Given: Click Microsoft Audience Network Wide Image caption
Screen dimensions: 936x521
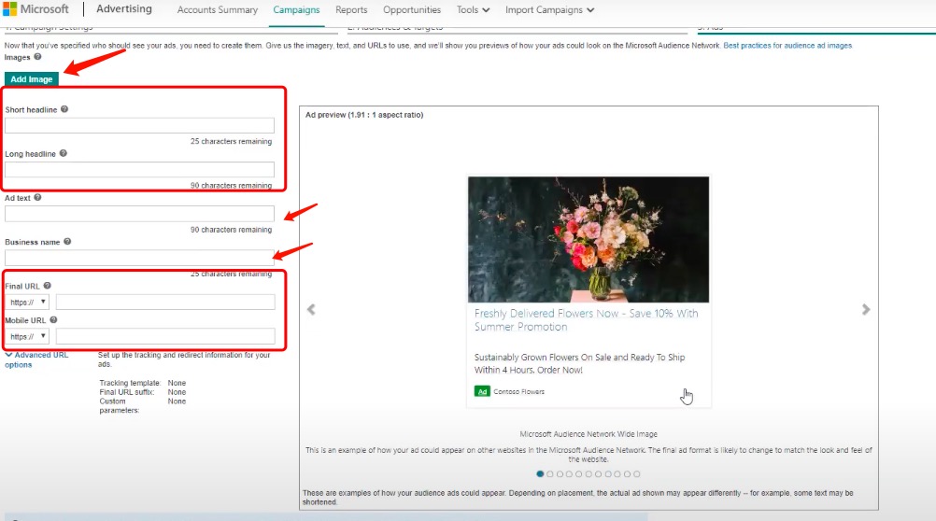Looking at the screenshot, I should coord(588,434).
